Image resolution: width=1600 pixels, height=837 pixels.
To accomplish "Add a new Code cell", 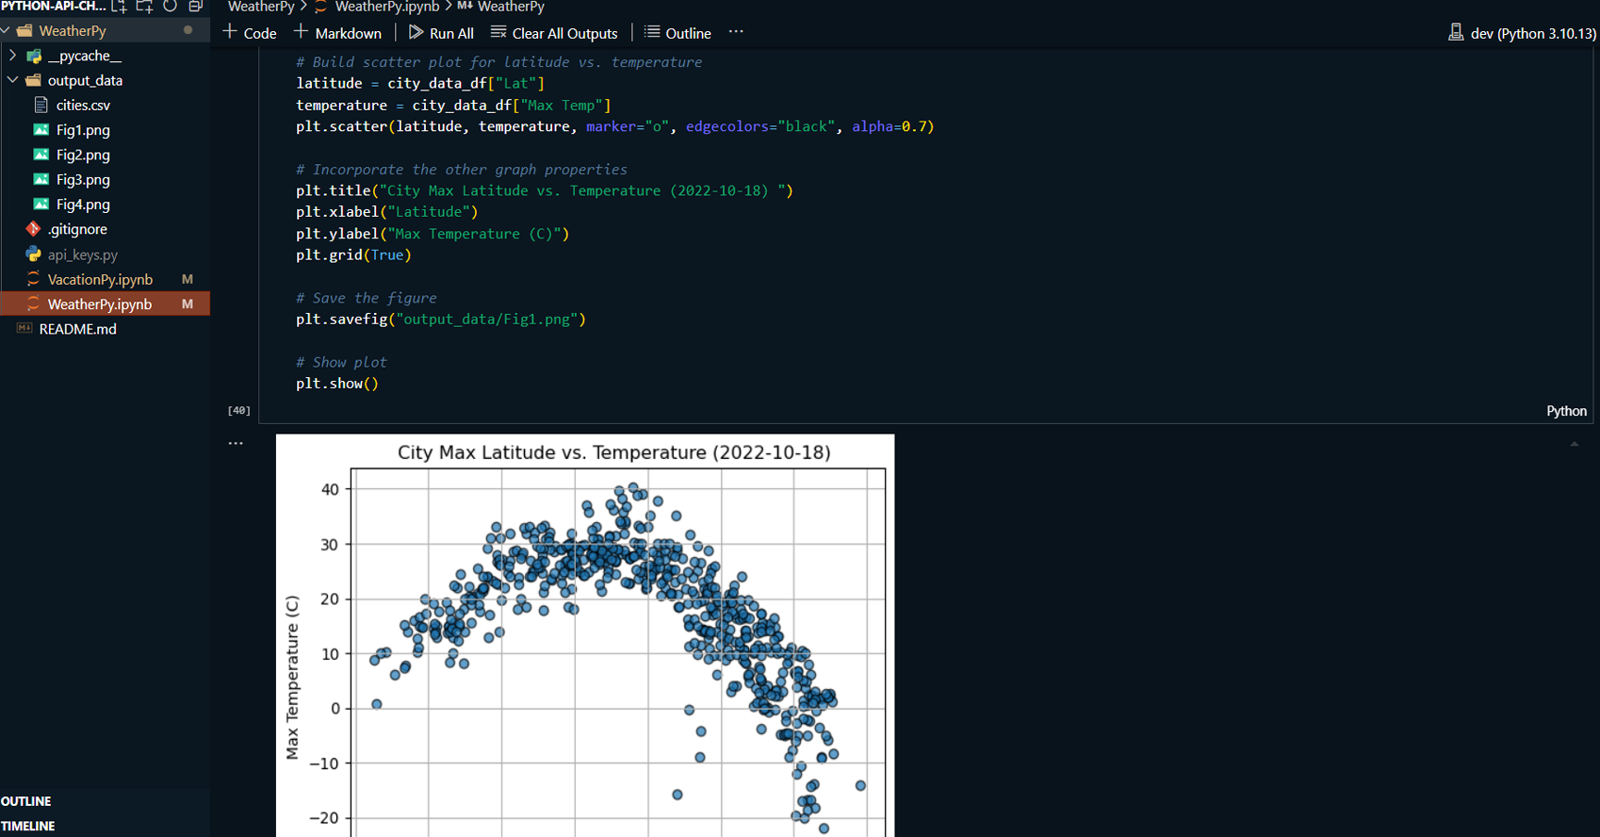I will point(250,33).
